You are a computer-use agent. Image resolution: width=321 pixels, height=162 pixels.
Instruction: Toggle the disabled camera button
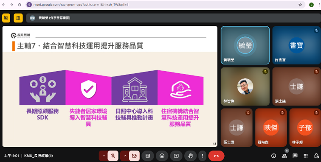pyautogui.click(x=134, y=156)
